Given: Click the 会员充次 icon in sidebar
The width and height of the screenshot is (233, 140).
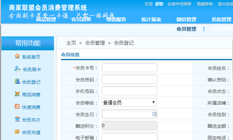Looking at the screenshot, I should pyautogui.click(x=17, y=119).
